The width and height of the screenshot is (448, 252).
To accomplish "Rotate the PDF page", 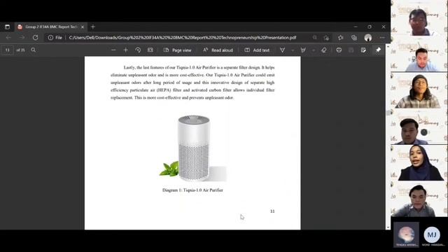I will (138, 50).
